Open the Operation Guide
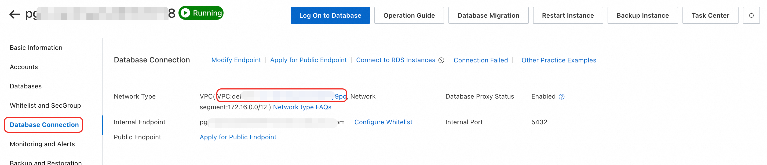The height and width of the screenshot is (165, 767). pos(409,16)
